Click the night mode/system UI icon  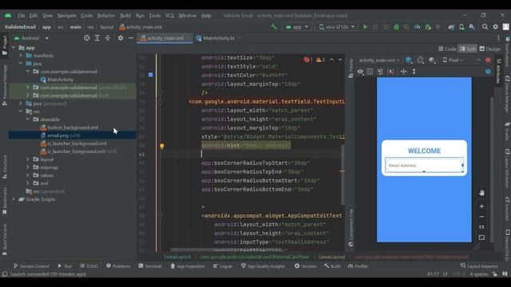(x=432, y=61)
